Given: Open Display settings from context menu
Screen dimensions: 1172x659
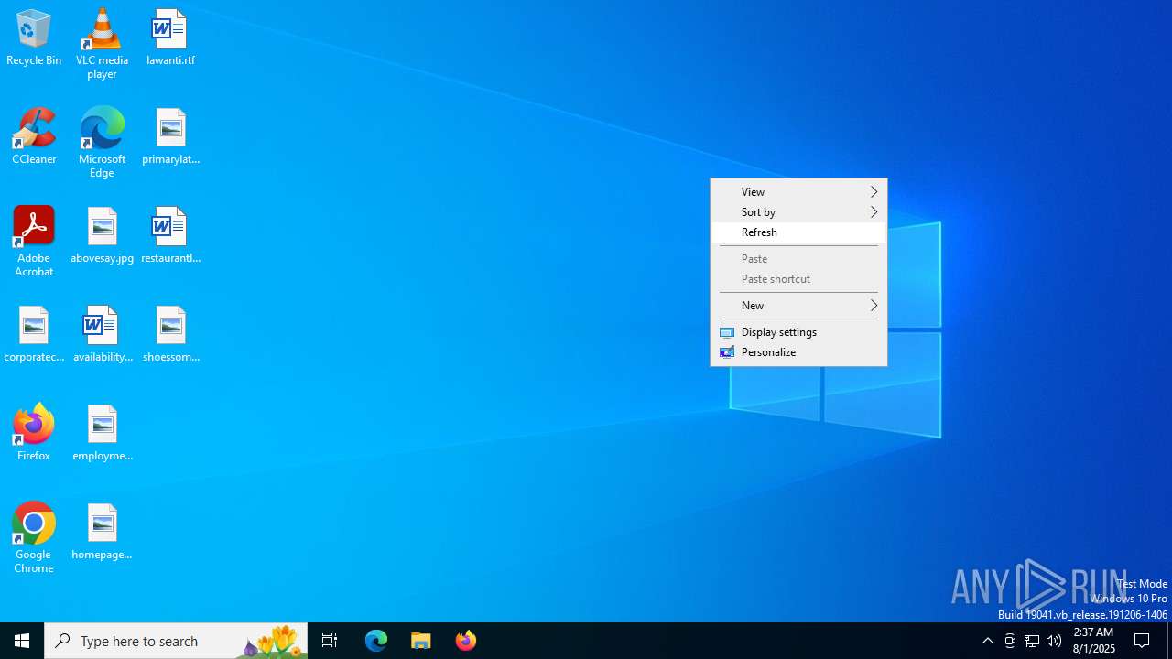Looking at the screenshot, I should pyautogui.click(x=798, y=332).
